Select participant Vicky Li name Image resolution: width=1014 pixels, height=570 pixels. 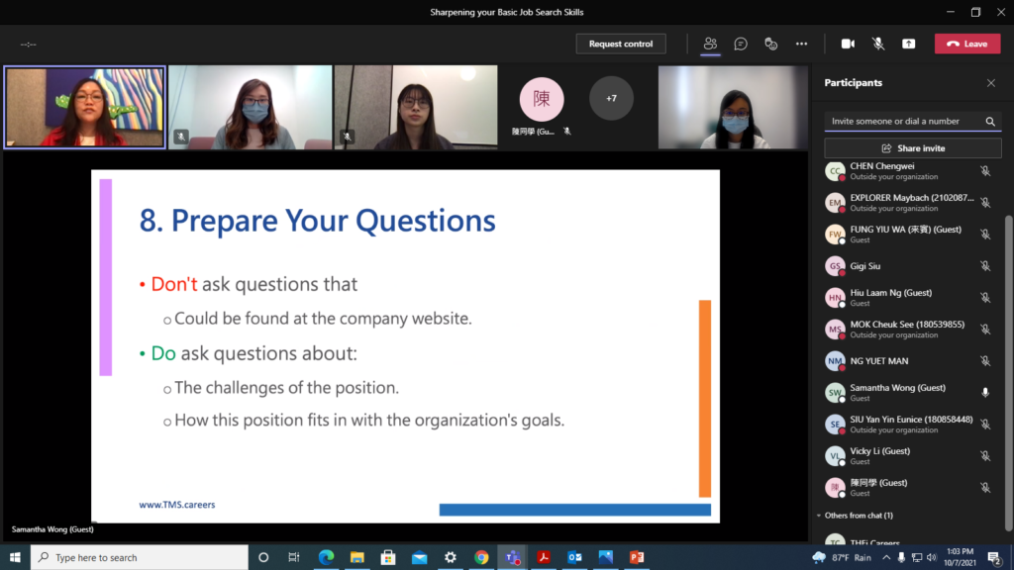pyautogui.click(x=880, y=451)
